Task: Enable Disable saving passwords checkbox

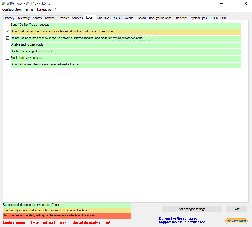Action: [x=7, y=44]
